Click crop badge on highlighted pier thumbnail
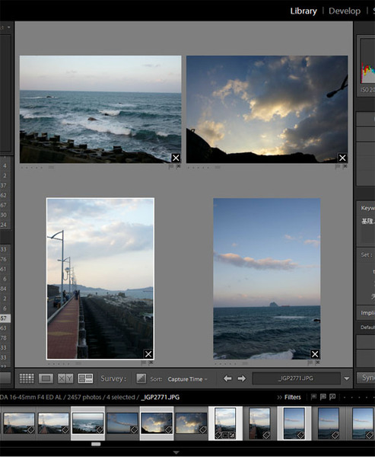 [225, 436]
